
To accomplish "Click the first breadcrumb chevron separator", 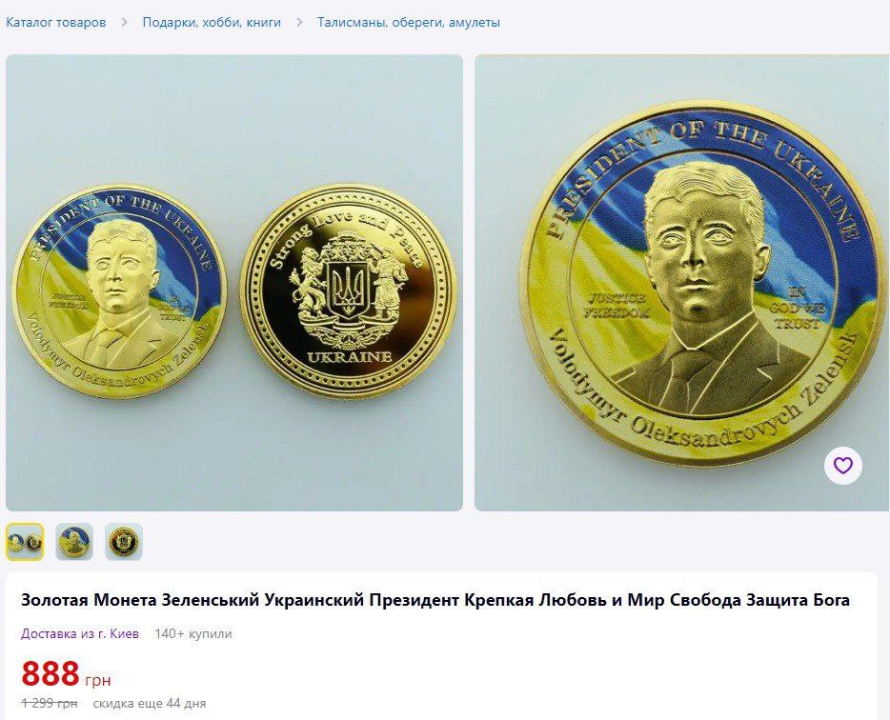I will click(x=124, y=23).
